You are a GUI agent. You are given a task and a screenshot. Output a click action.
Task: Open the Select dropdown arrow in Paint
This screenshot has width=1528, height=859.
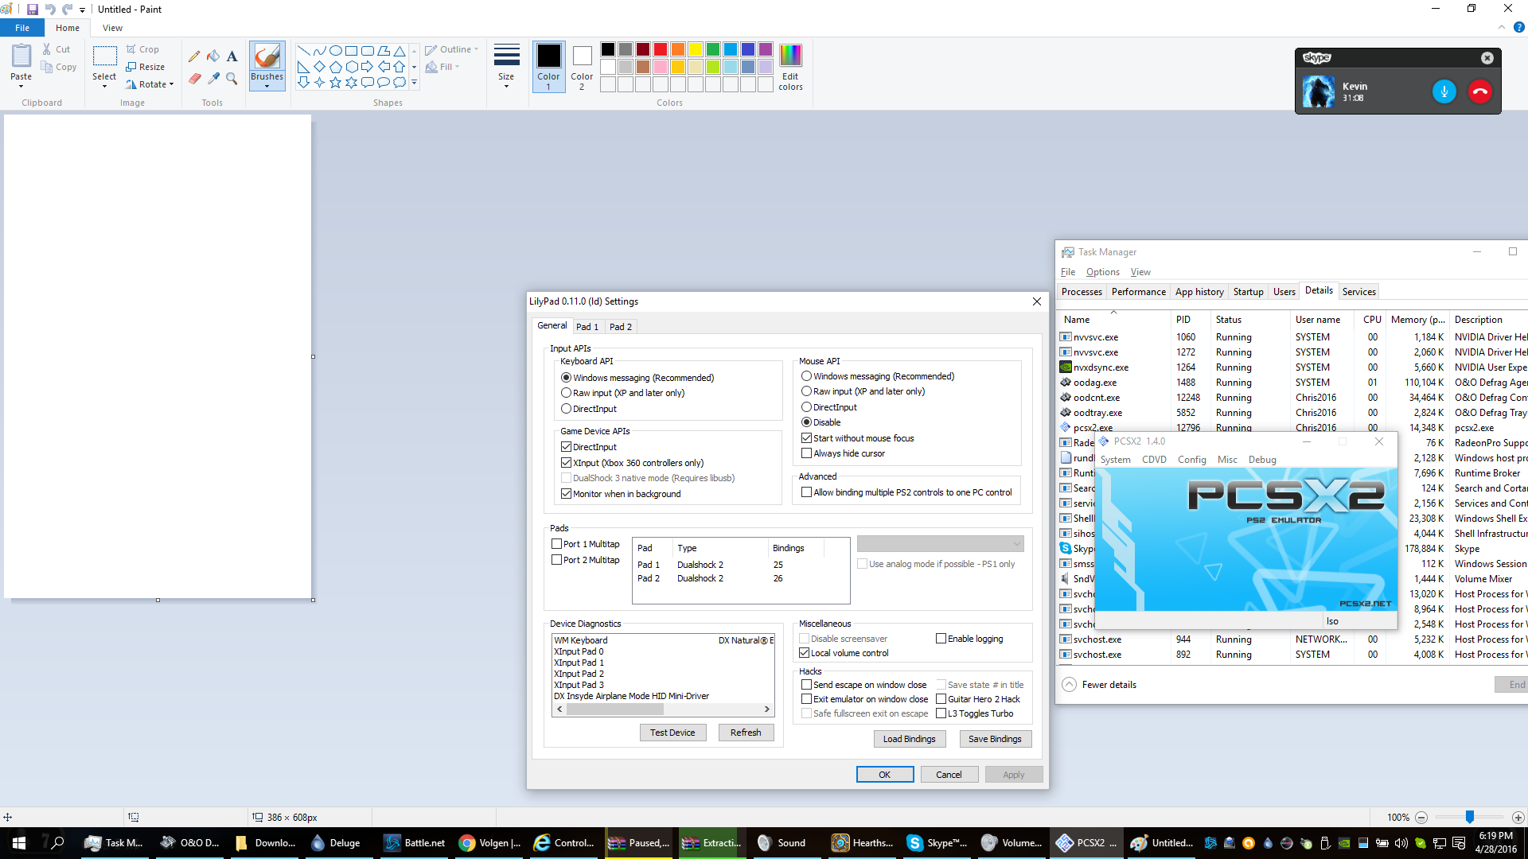pyautogui.click(x=104, y=86)
